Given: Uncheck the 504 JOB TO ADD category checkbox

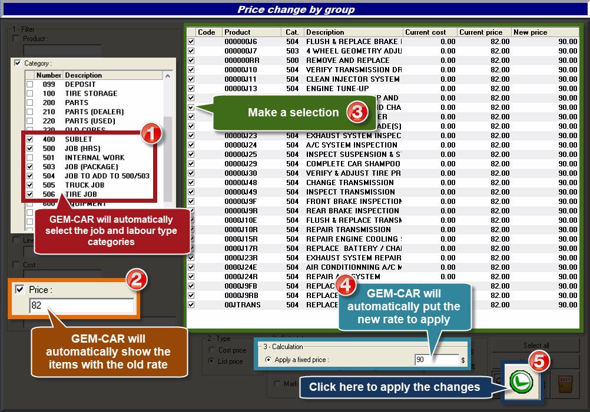Looking at the screenshot, I should point(29,176).
